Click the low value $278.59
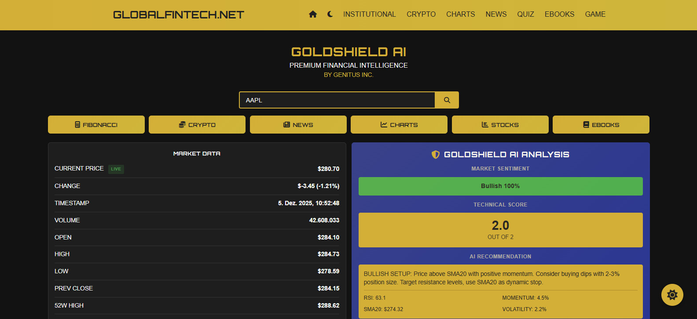This screenshot has width=697, height=319. point(328,271)
